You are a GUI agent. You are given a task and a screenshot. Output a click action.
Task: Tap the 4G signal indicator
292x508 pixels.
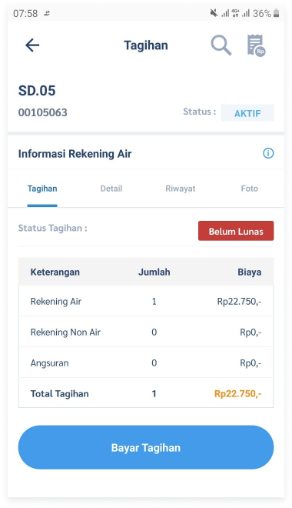tap(235, 13)
